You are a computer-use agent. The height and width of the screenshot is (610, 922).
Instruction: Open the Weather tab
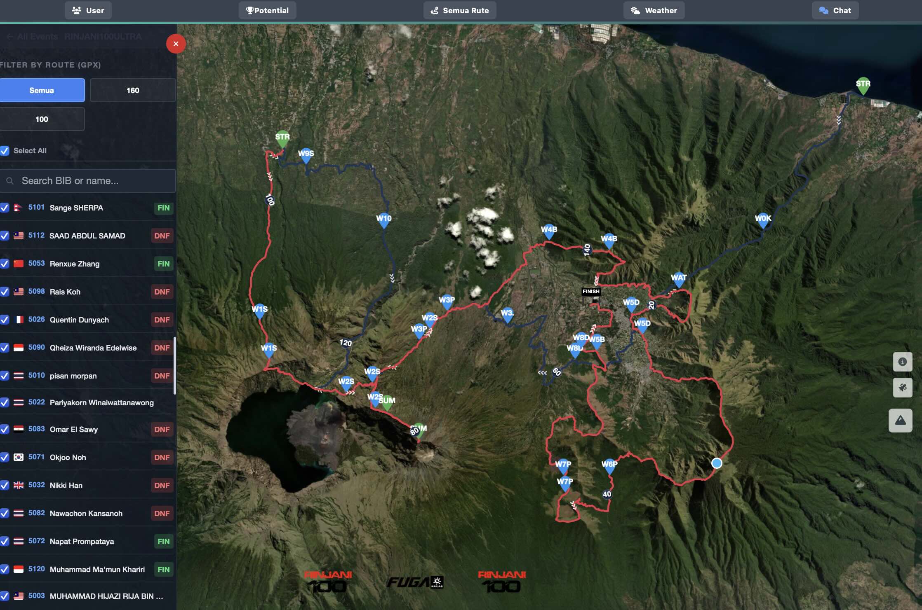654,10
